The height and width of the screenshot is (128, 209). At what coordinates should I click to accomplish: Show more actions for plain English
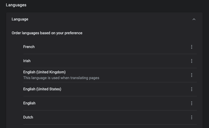tap(191, 103)
